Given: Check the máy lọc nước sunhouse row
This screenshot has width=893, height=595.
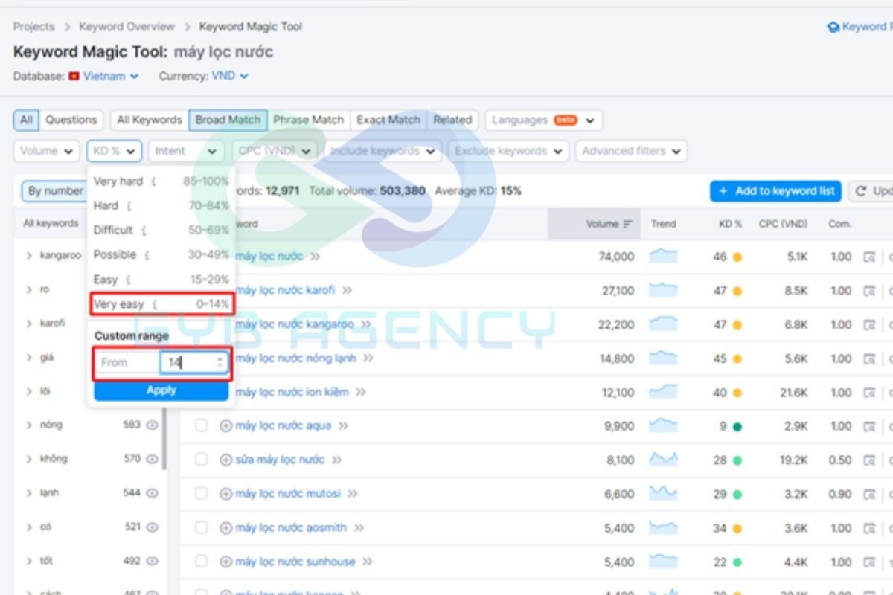Looking at the screenshot, I should click(x=201, y=562).
